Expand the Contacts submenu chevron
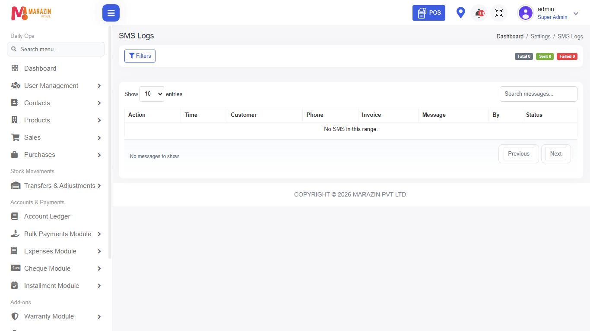 point(99,103)
